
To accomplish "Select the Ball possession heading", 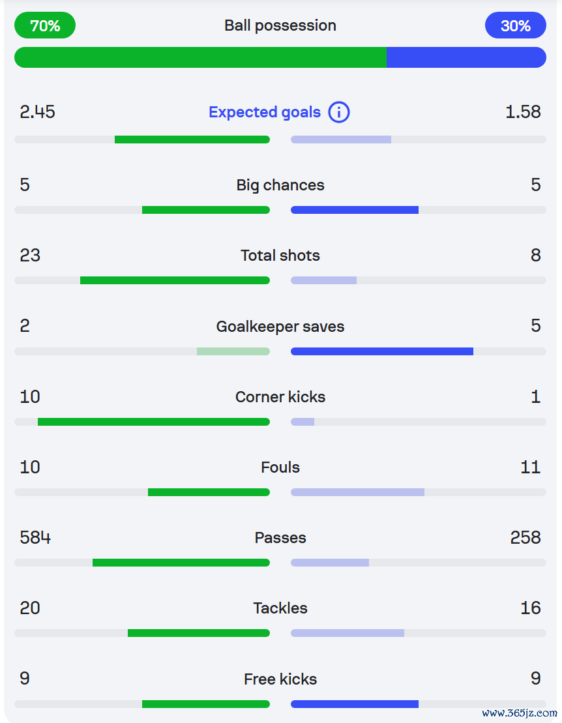I will point(280,26).
